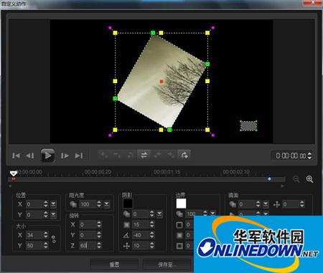This screenshot has width=323, height=273.
Task: Click the timeline zoom out magnifier
Action: pyautogui.click(x=296, y=179)
